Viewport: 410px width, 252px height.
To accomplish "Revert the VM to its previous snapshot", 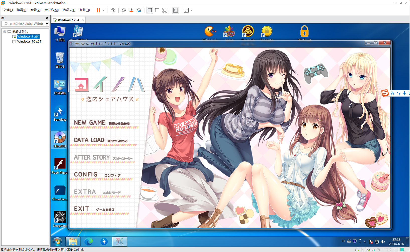I will tap(131, 10).
